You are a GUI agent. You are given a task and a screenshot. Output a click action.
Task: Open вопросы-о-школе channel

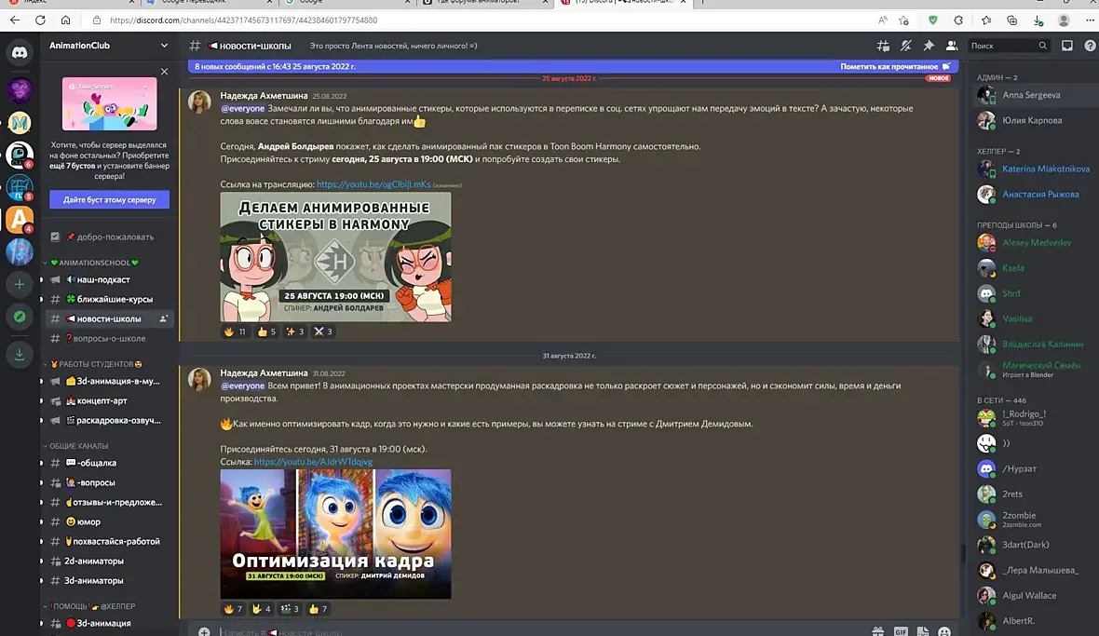point(109,338)
